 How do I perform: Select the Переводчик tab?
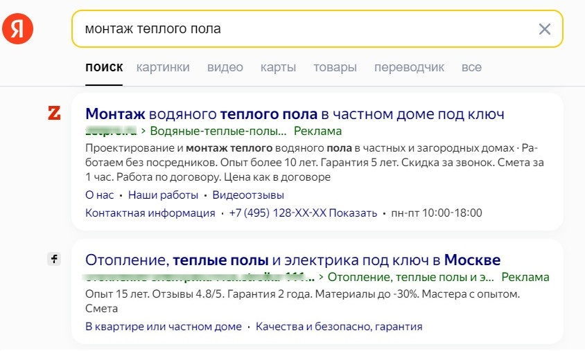[409, 67]
